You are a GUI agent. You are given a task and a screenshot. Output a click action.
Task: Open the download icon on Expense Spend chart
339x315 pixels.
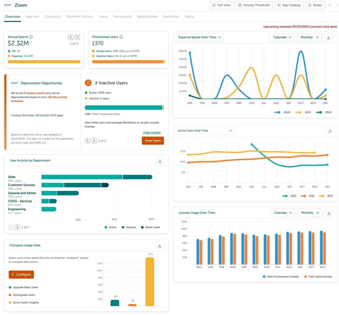pyautogui.click(x=329, y=37)
